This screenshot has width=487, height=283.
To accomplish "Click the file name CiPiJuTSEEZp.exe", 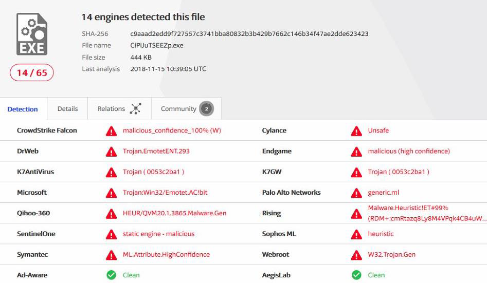I will click(x=157, y=45).
